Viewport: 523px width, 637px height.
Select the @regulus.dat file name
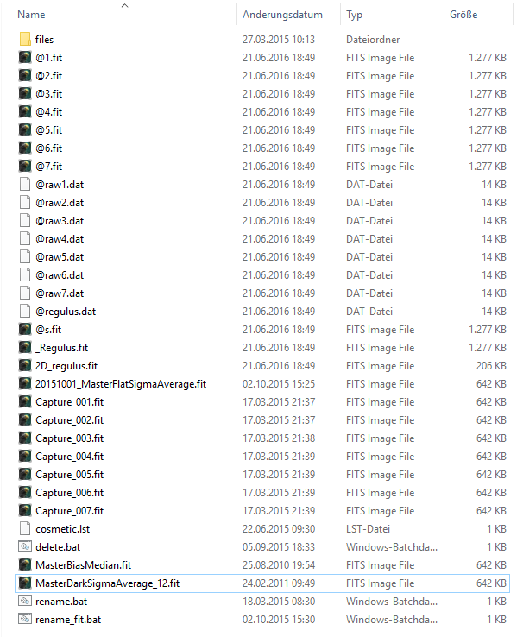(66, 312)
